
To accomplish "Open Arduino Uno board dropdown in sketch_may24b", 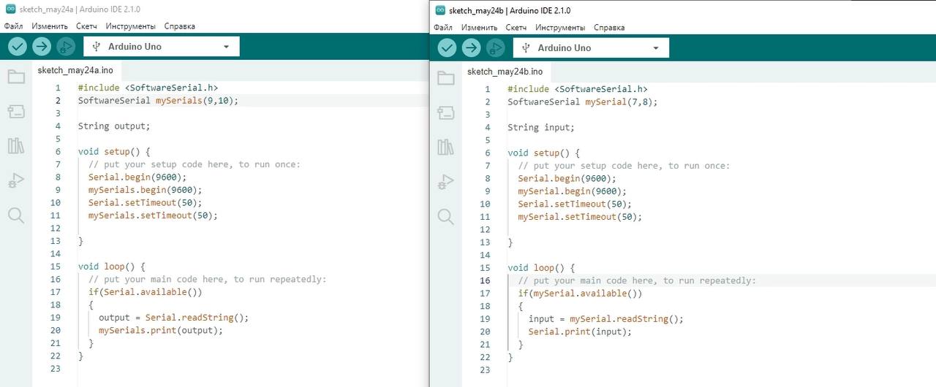I will pyautogui.click(x=591, y=48).
